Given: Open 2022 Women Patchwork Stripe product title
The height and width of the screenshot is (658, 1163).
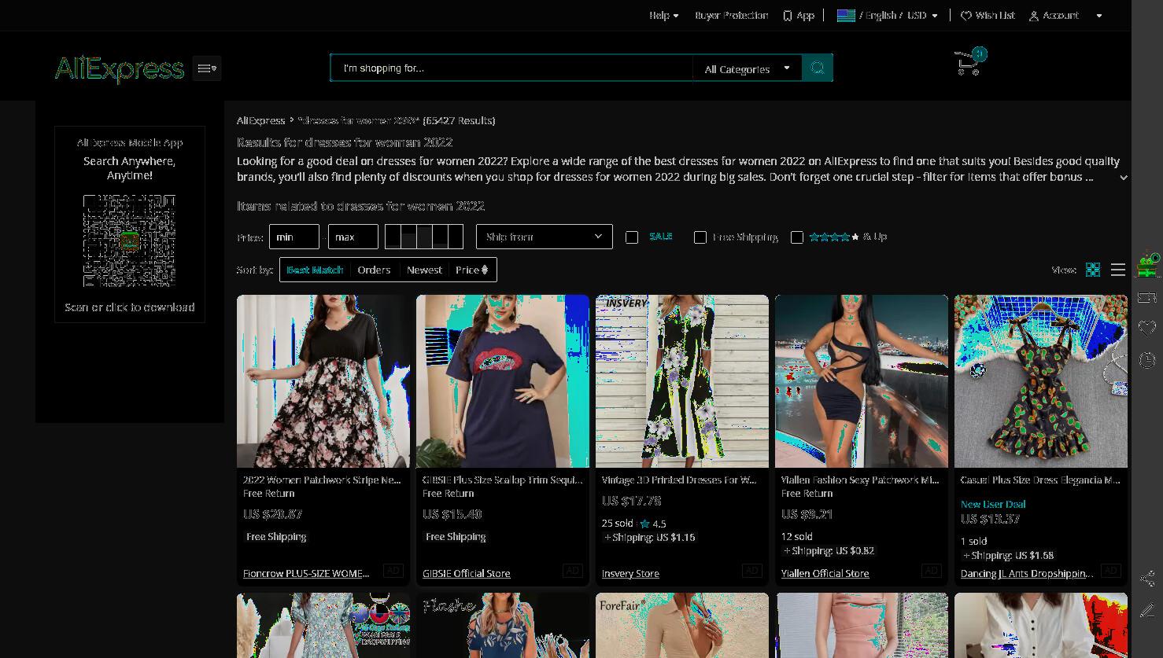Looking at the screenshot, I should click(x=322, y=480).
